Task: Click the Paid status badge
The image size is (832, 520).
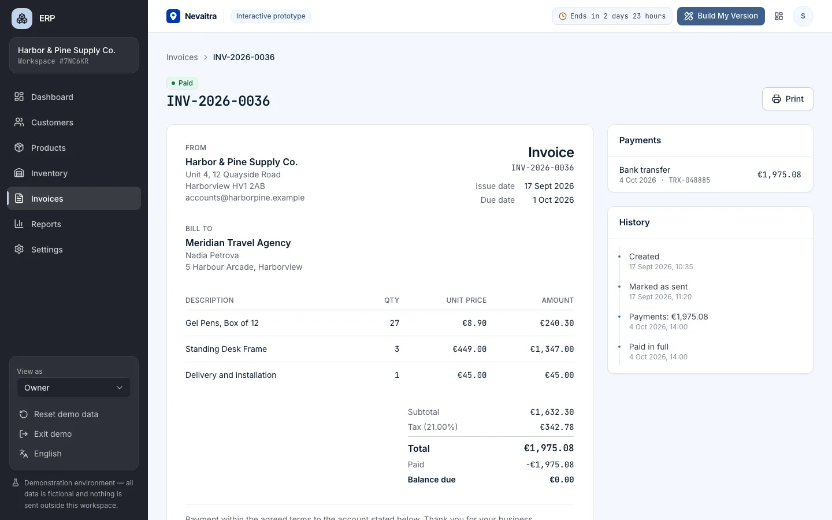Action: click(182, 83)
